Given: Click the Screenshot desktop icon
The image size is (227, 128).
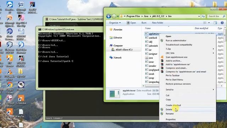Looking at the screenshot, I should pyautogui.click(x=21, y=100).
